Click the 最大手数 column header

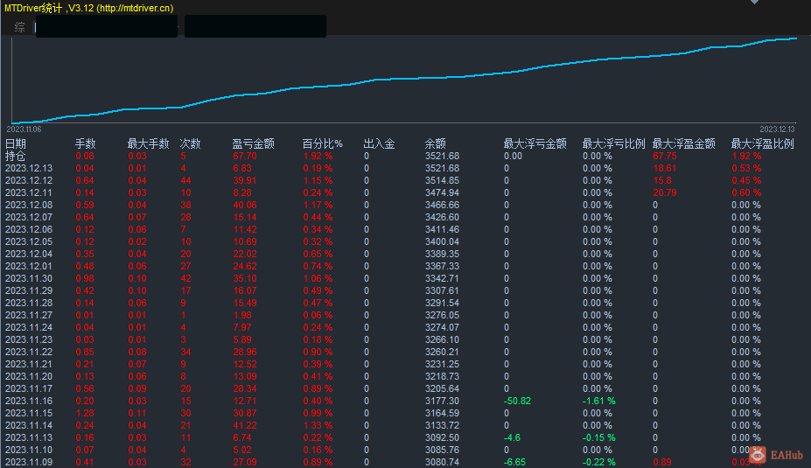click(149, 143)
